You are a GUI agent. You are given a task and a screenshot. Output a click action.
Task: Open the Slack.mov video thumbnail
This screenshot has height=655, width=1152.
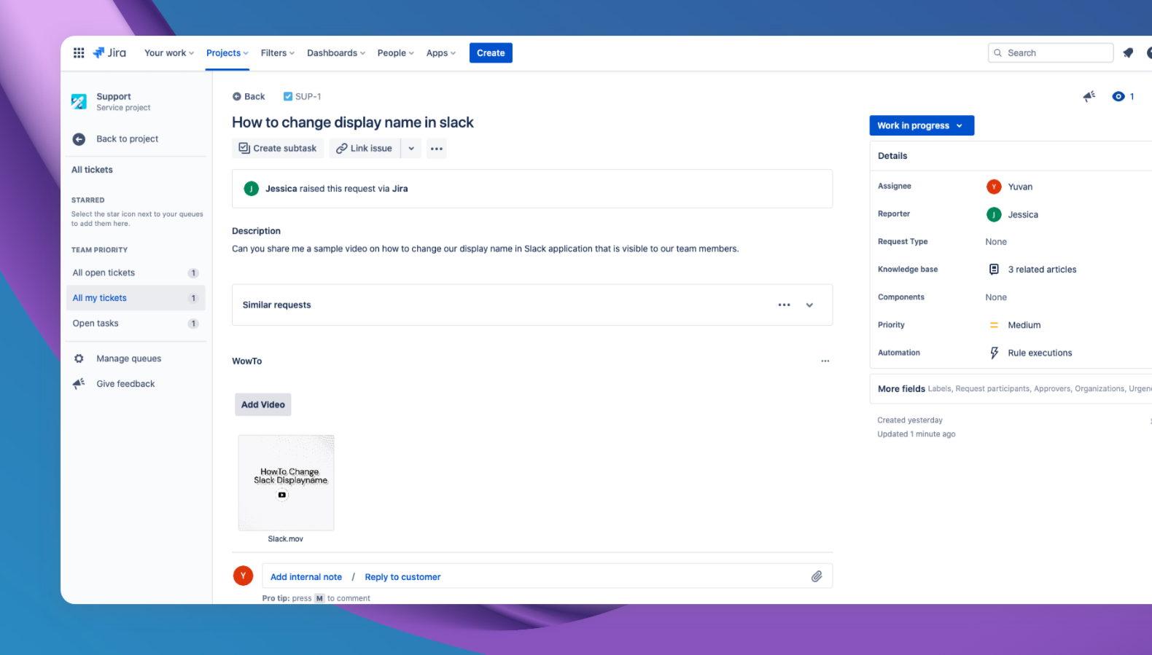coord(286,483)
